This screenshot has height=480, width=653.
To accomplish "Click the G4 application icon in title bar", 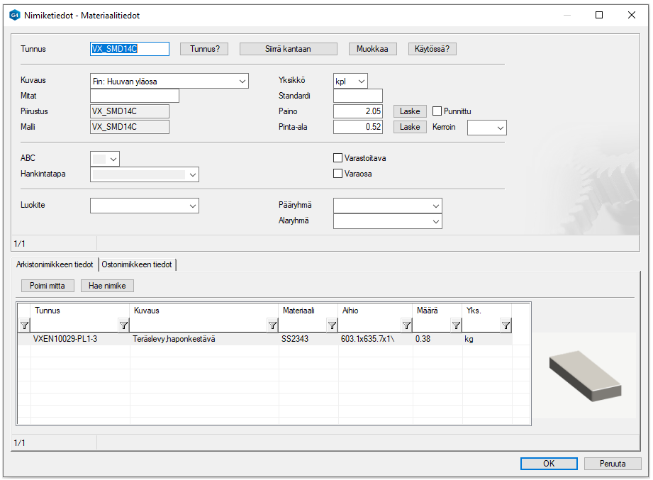I will 14,14.
